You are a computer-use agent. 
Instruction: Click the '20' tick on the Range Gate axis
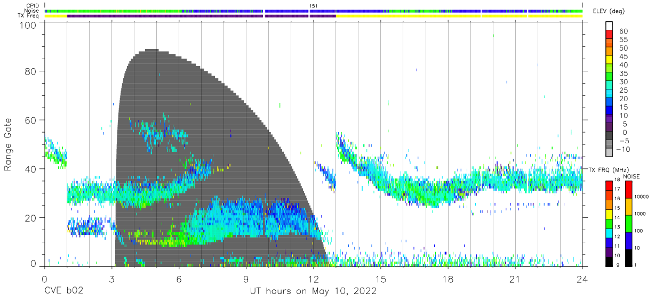(x=31, y=217)
